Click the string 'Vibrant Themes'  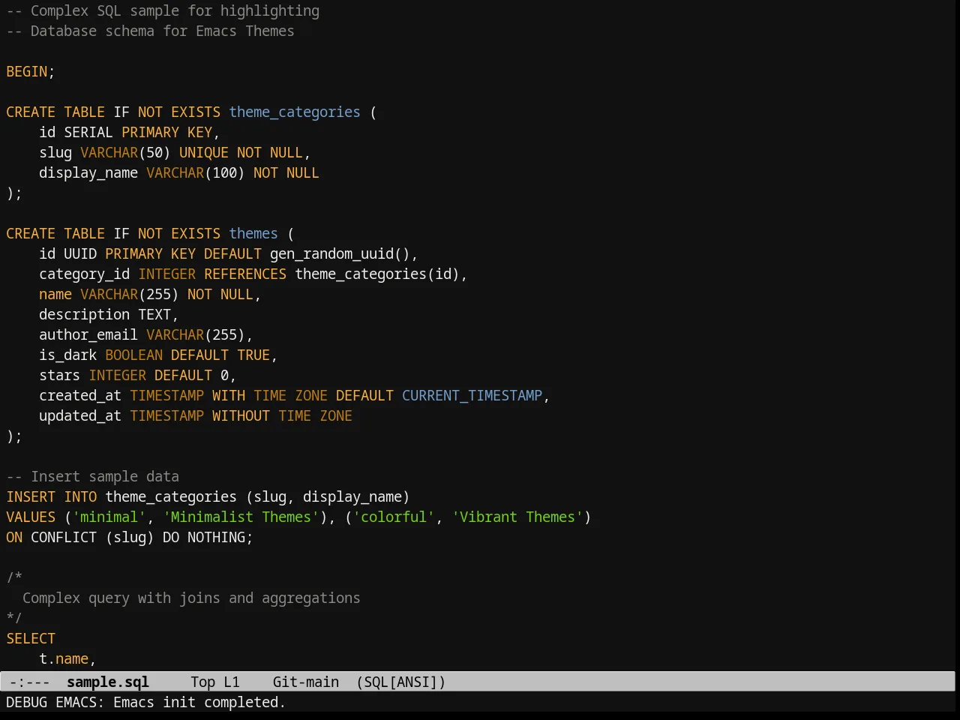pyautogui.click(x=517, y=517)
